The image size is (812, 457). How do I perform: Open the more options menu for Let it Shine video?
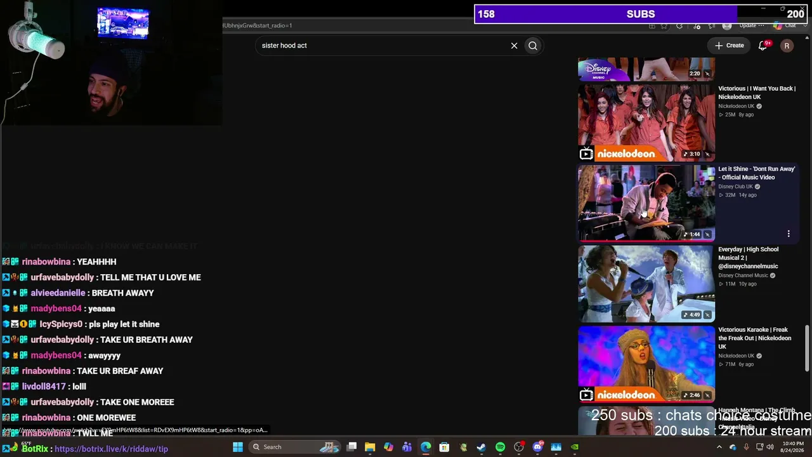pos(789,234)
